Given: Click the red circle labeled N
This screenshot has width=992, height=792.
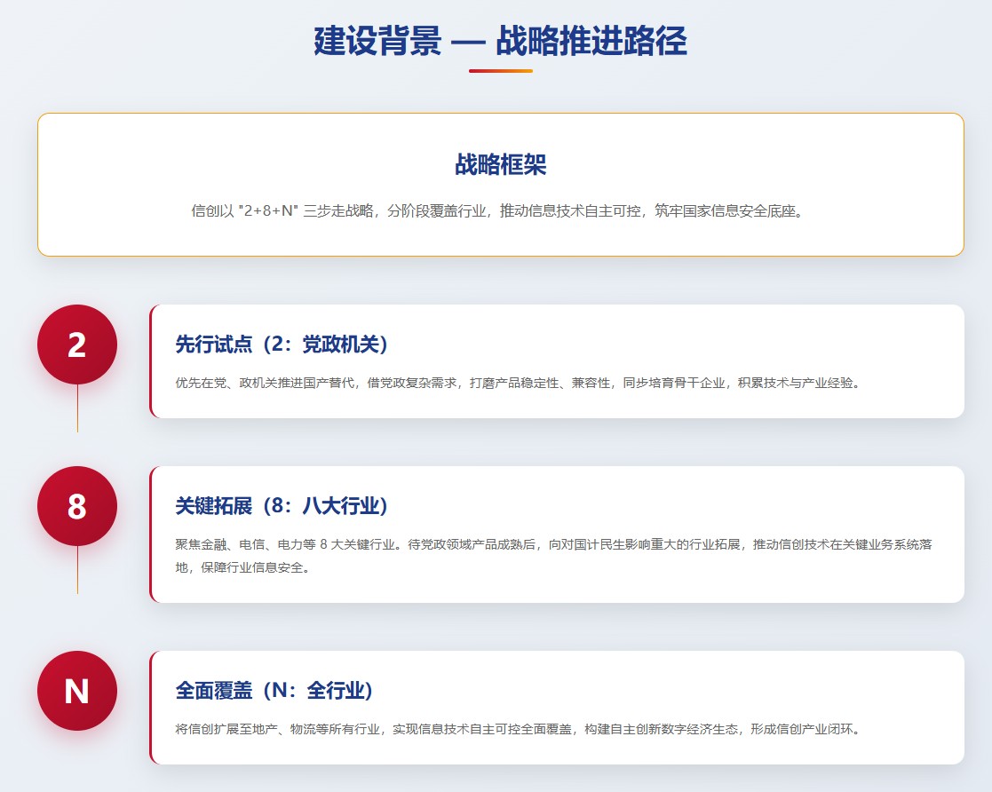Looking at the screenshot, I should pos(77,691).
